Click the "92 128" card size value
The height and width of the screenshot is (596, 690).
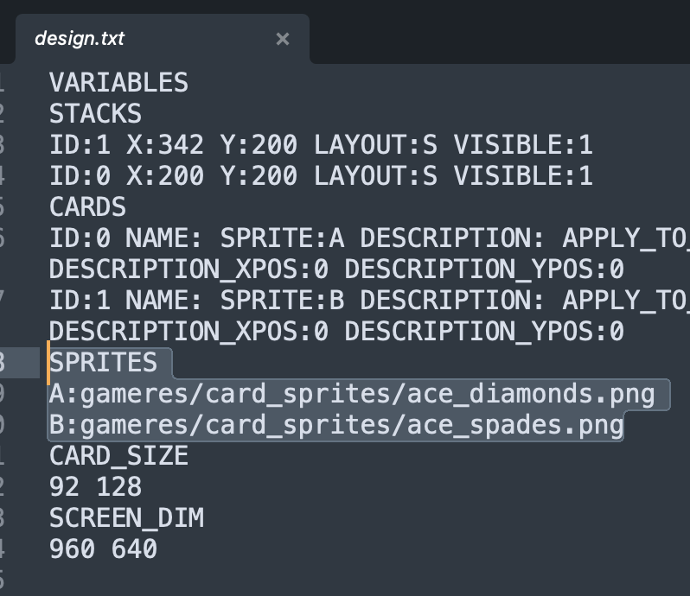pyautogui.click(x=95, y=486)
